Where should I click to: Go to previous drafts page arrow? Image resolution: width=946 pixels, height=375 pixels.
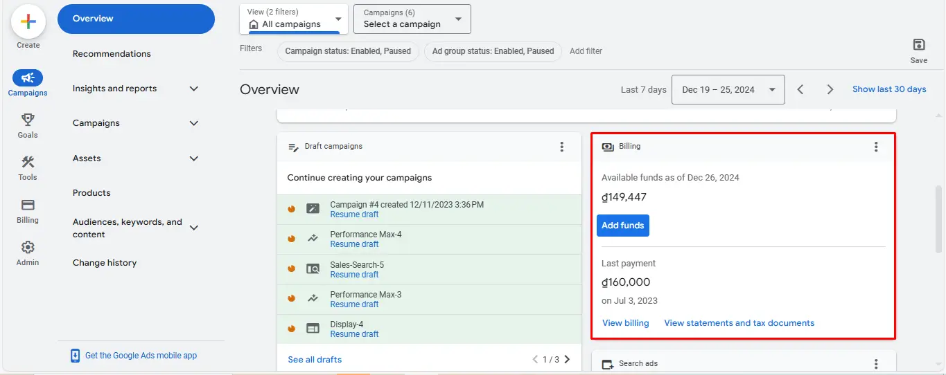[x=535, y=359]
